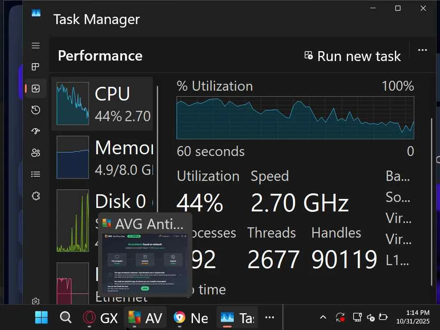Toggle the hamburger navigation menu
The height and width of the screenshot is (330, 440).
click(x=36, y=46)
